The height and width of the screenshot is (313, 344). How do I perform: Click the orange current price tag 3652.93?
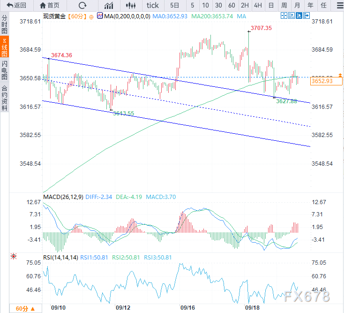tap(322, 81)
